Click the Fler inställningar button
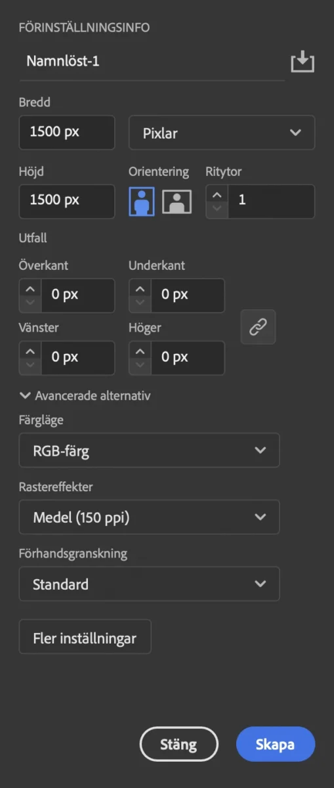 click(85, 637)
